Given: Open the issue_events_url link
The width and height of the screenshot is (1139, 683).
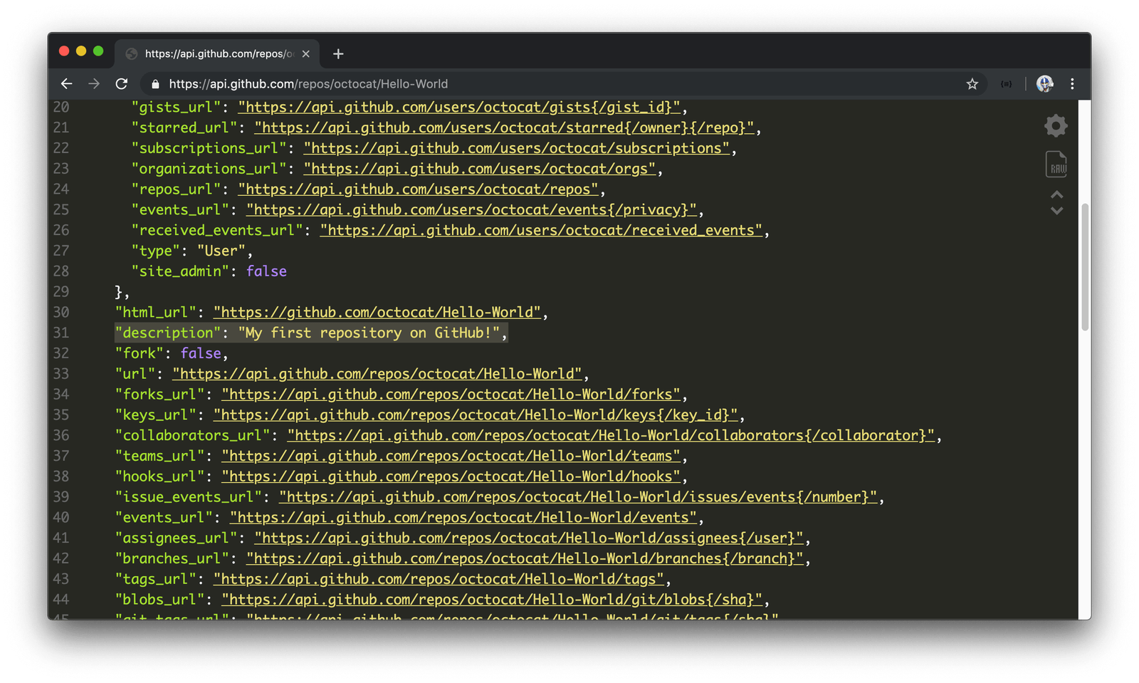Looking at the screenshot, I should coord(578,497).
